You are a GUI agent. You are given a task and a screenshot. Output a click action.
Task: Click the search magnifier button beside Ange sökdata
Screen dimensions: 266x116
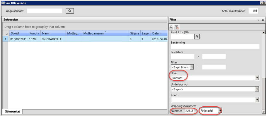[70, 11]
